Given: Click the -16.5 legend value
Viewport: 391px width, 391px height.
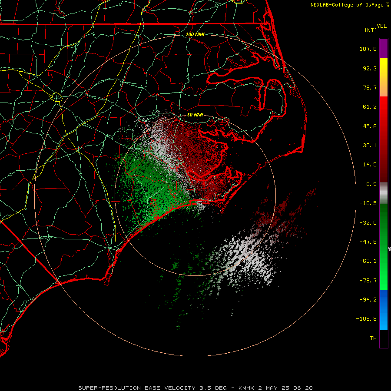Looking at the screenshot, I should (368, 203).
